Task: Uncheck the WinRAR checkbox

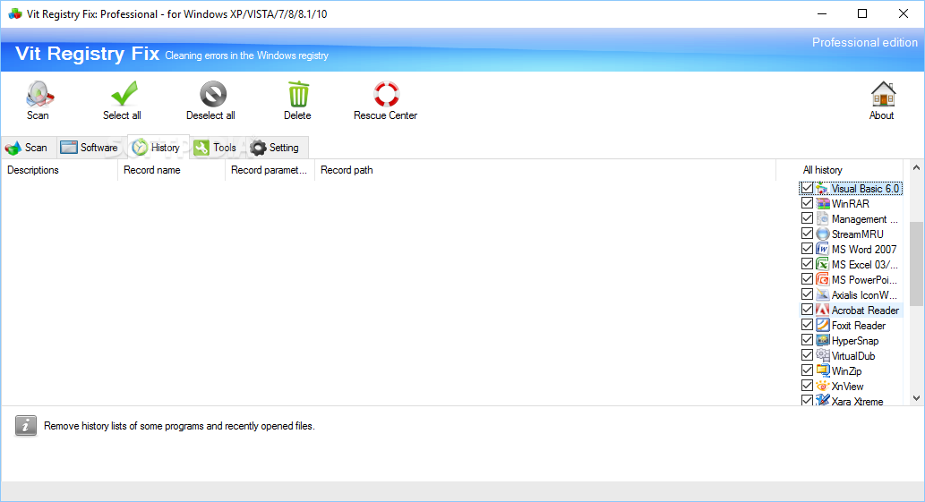Action: (x=807, y=203)
